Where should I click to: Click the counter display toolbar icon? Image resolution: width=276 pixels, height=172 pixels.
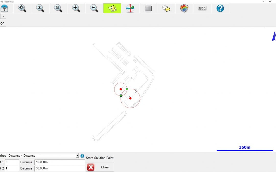pos(202,8)
